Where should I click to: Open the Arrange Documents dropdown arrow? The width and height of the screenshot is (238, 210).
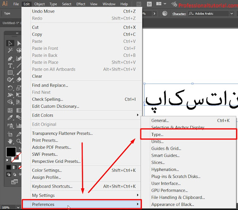[x=165, y=4]
